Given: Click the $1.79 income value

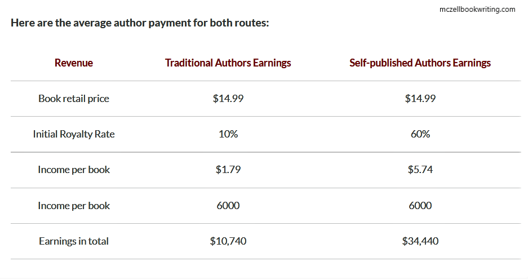Looking at the screenshot, I should pos(228,170).
